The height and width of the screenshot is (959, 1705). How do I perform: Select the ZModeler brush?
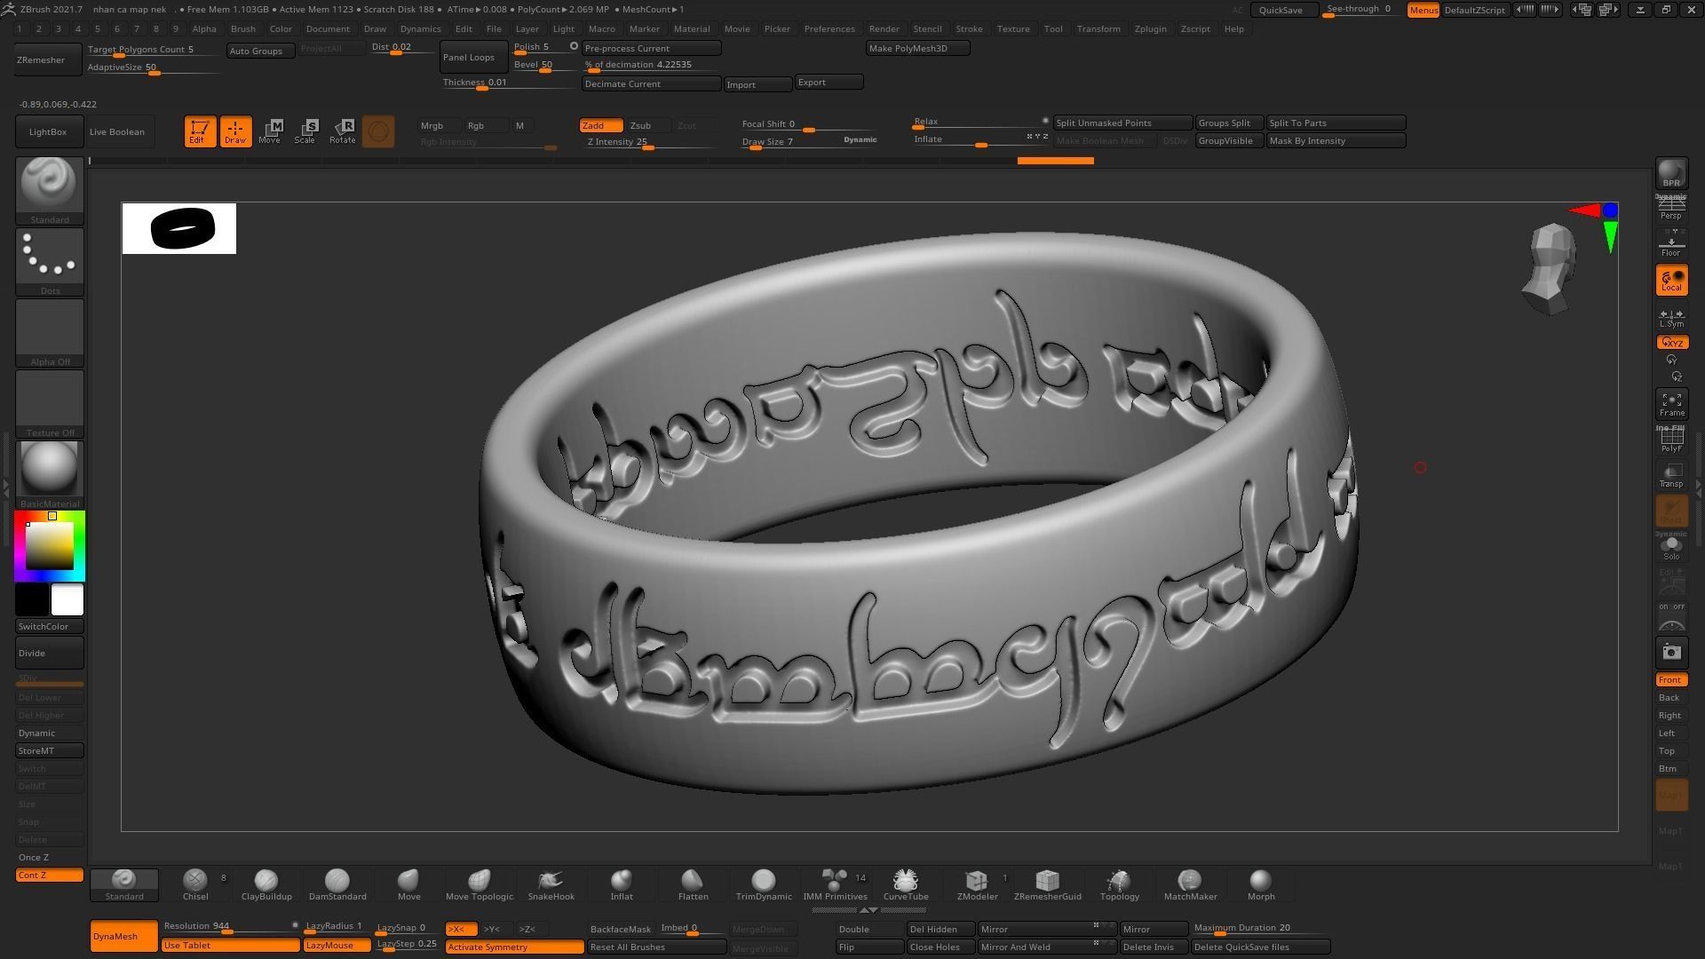(977, 884)
